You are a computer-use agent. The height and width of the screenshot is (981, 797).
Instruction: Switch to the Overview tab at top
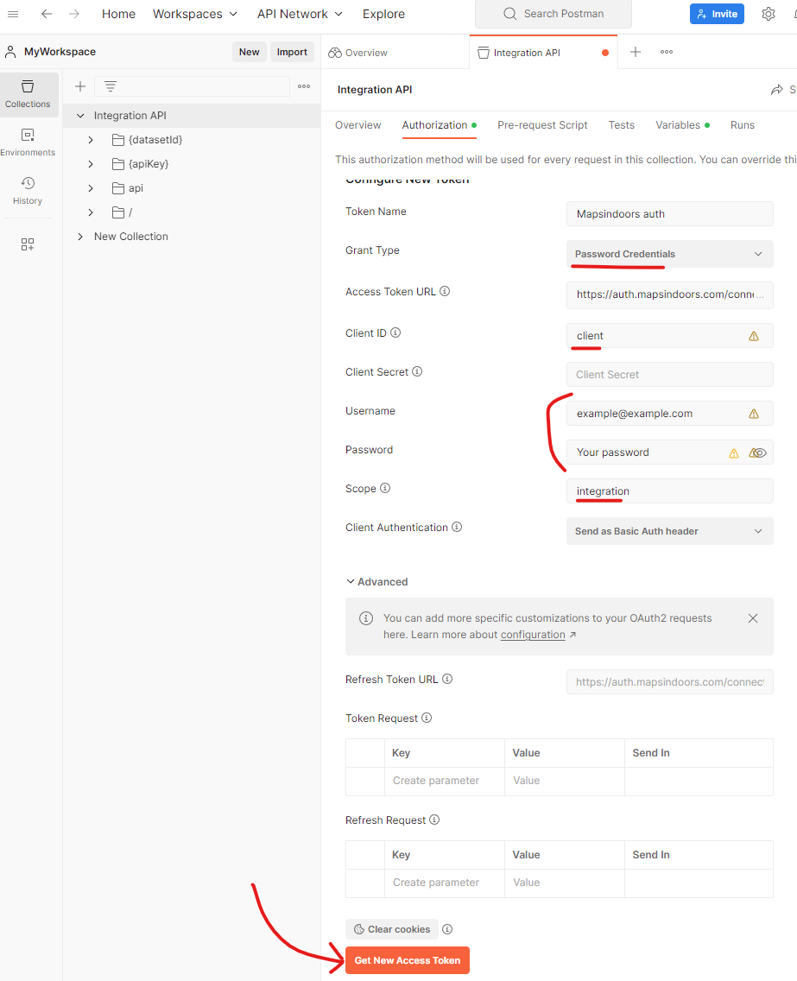(x=357, y=53)
